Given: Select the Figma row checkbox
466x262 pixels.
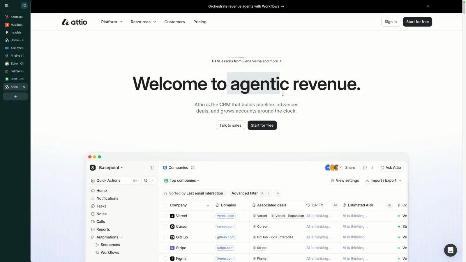Looking at the screenshot, I should tap(165, 259).
